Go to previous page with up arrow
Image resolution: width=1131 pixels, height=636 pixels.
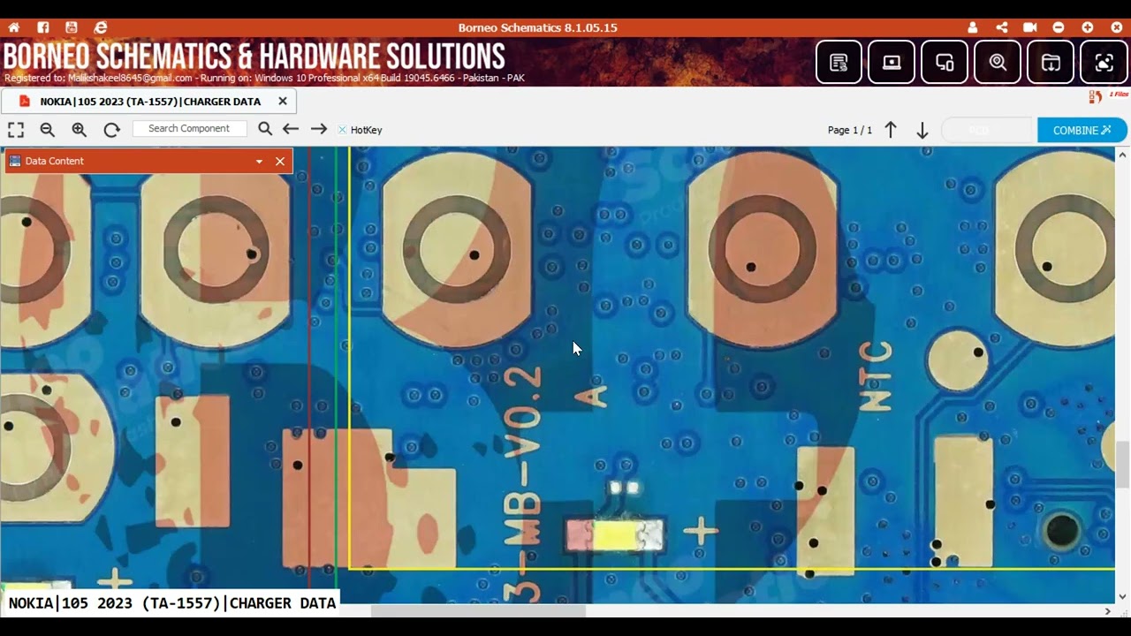(x=891, y=130)
